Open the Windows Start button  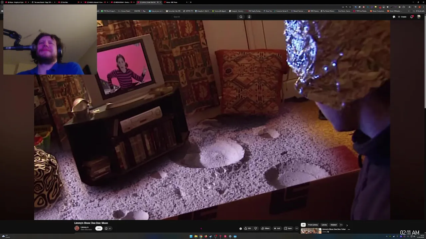click(191, 236)
